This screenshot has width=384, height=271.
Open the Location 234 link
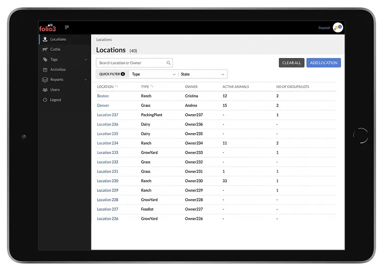107,143
